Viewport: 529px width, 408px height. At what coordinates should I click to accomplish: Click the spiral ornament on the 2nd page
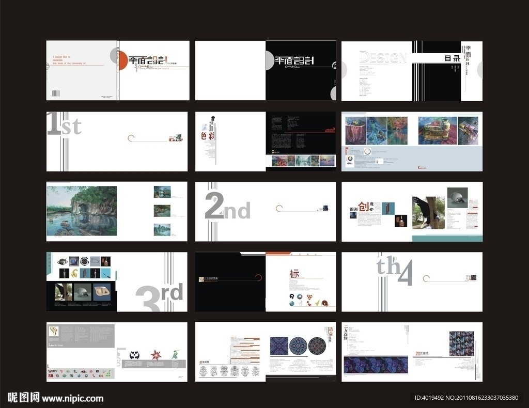(x=279, y=208)
